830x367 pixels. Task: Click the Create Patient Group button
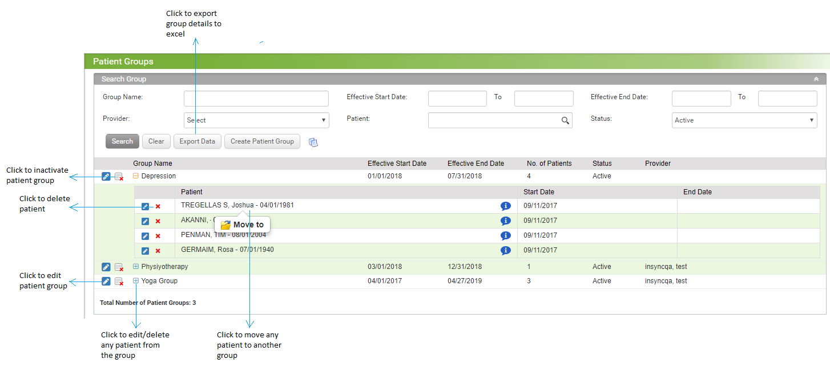pyautogui.click(x=262, y=141)
